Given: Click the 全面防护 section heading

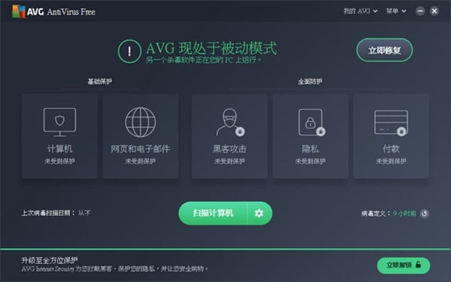Looking at the screenshot, I should (310, 81).
